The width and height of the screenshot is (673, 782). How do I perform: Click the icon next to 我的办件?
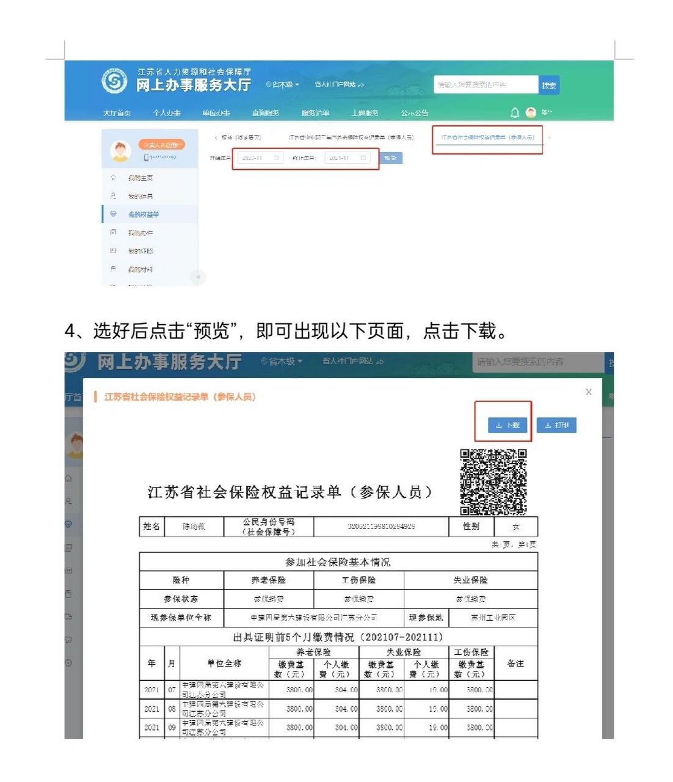[x=113, y=233]
